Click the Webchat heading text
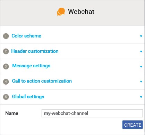Viewport: 145px width, 135px height. point(81,11)
